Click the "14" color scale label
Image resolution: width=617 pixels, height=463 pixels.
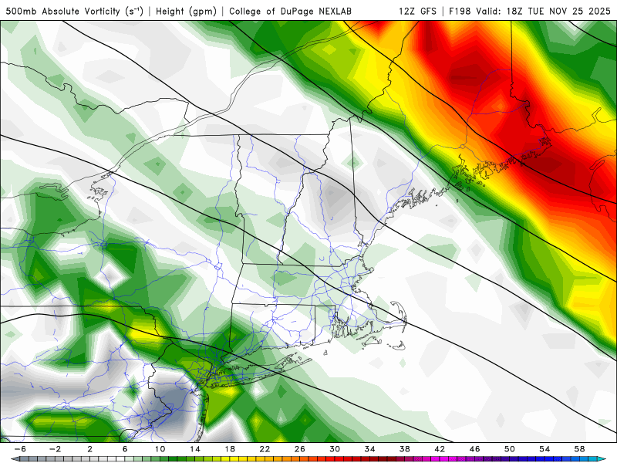(x=195, y=449)
